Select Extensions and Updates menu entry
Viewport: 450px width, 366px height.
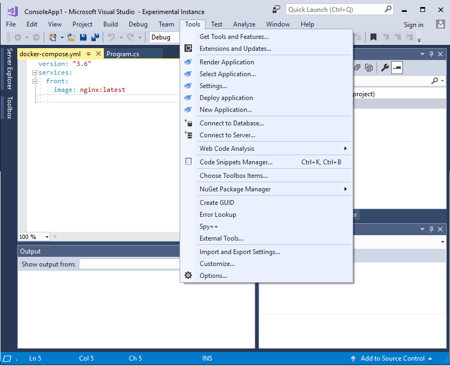267,49
